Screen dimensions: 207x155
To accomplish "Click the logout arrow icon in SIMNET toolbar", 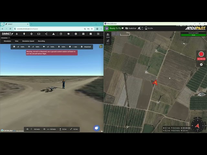I will [98, 34].
